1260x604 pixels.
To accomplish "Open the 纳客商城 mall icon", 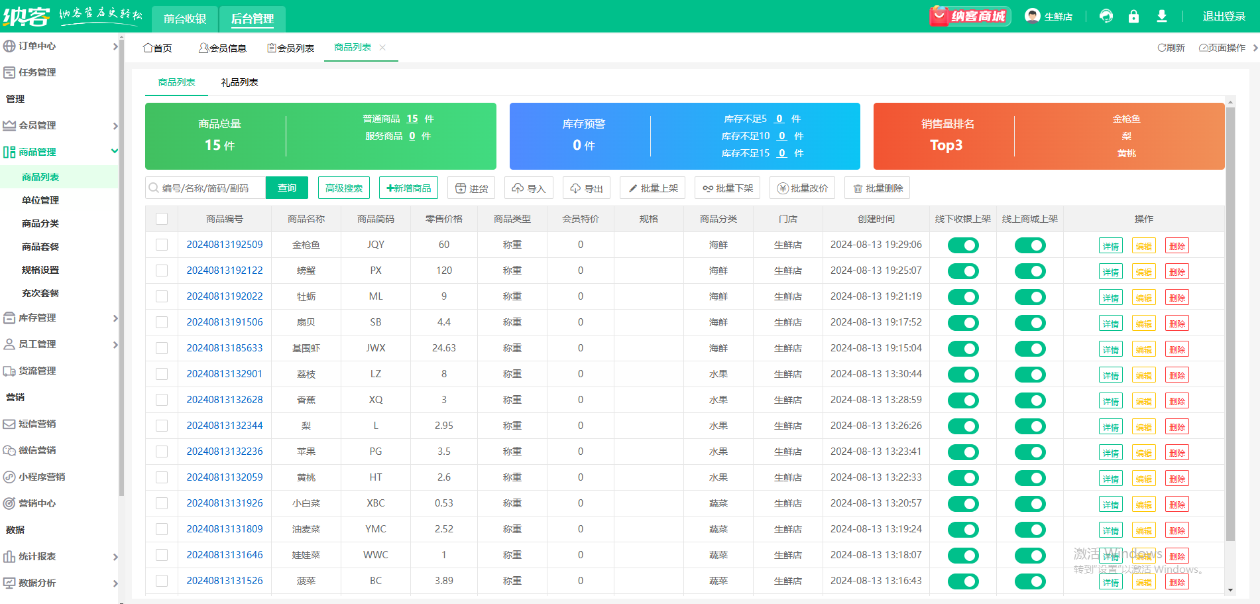I will [x=970, y=16].
